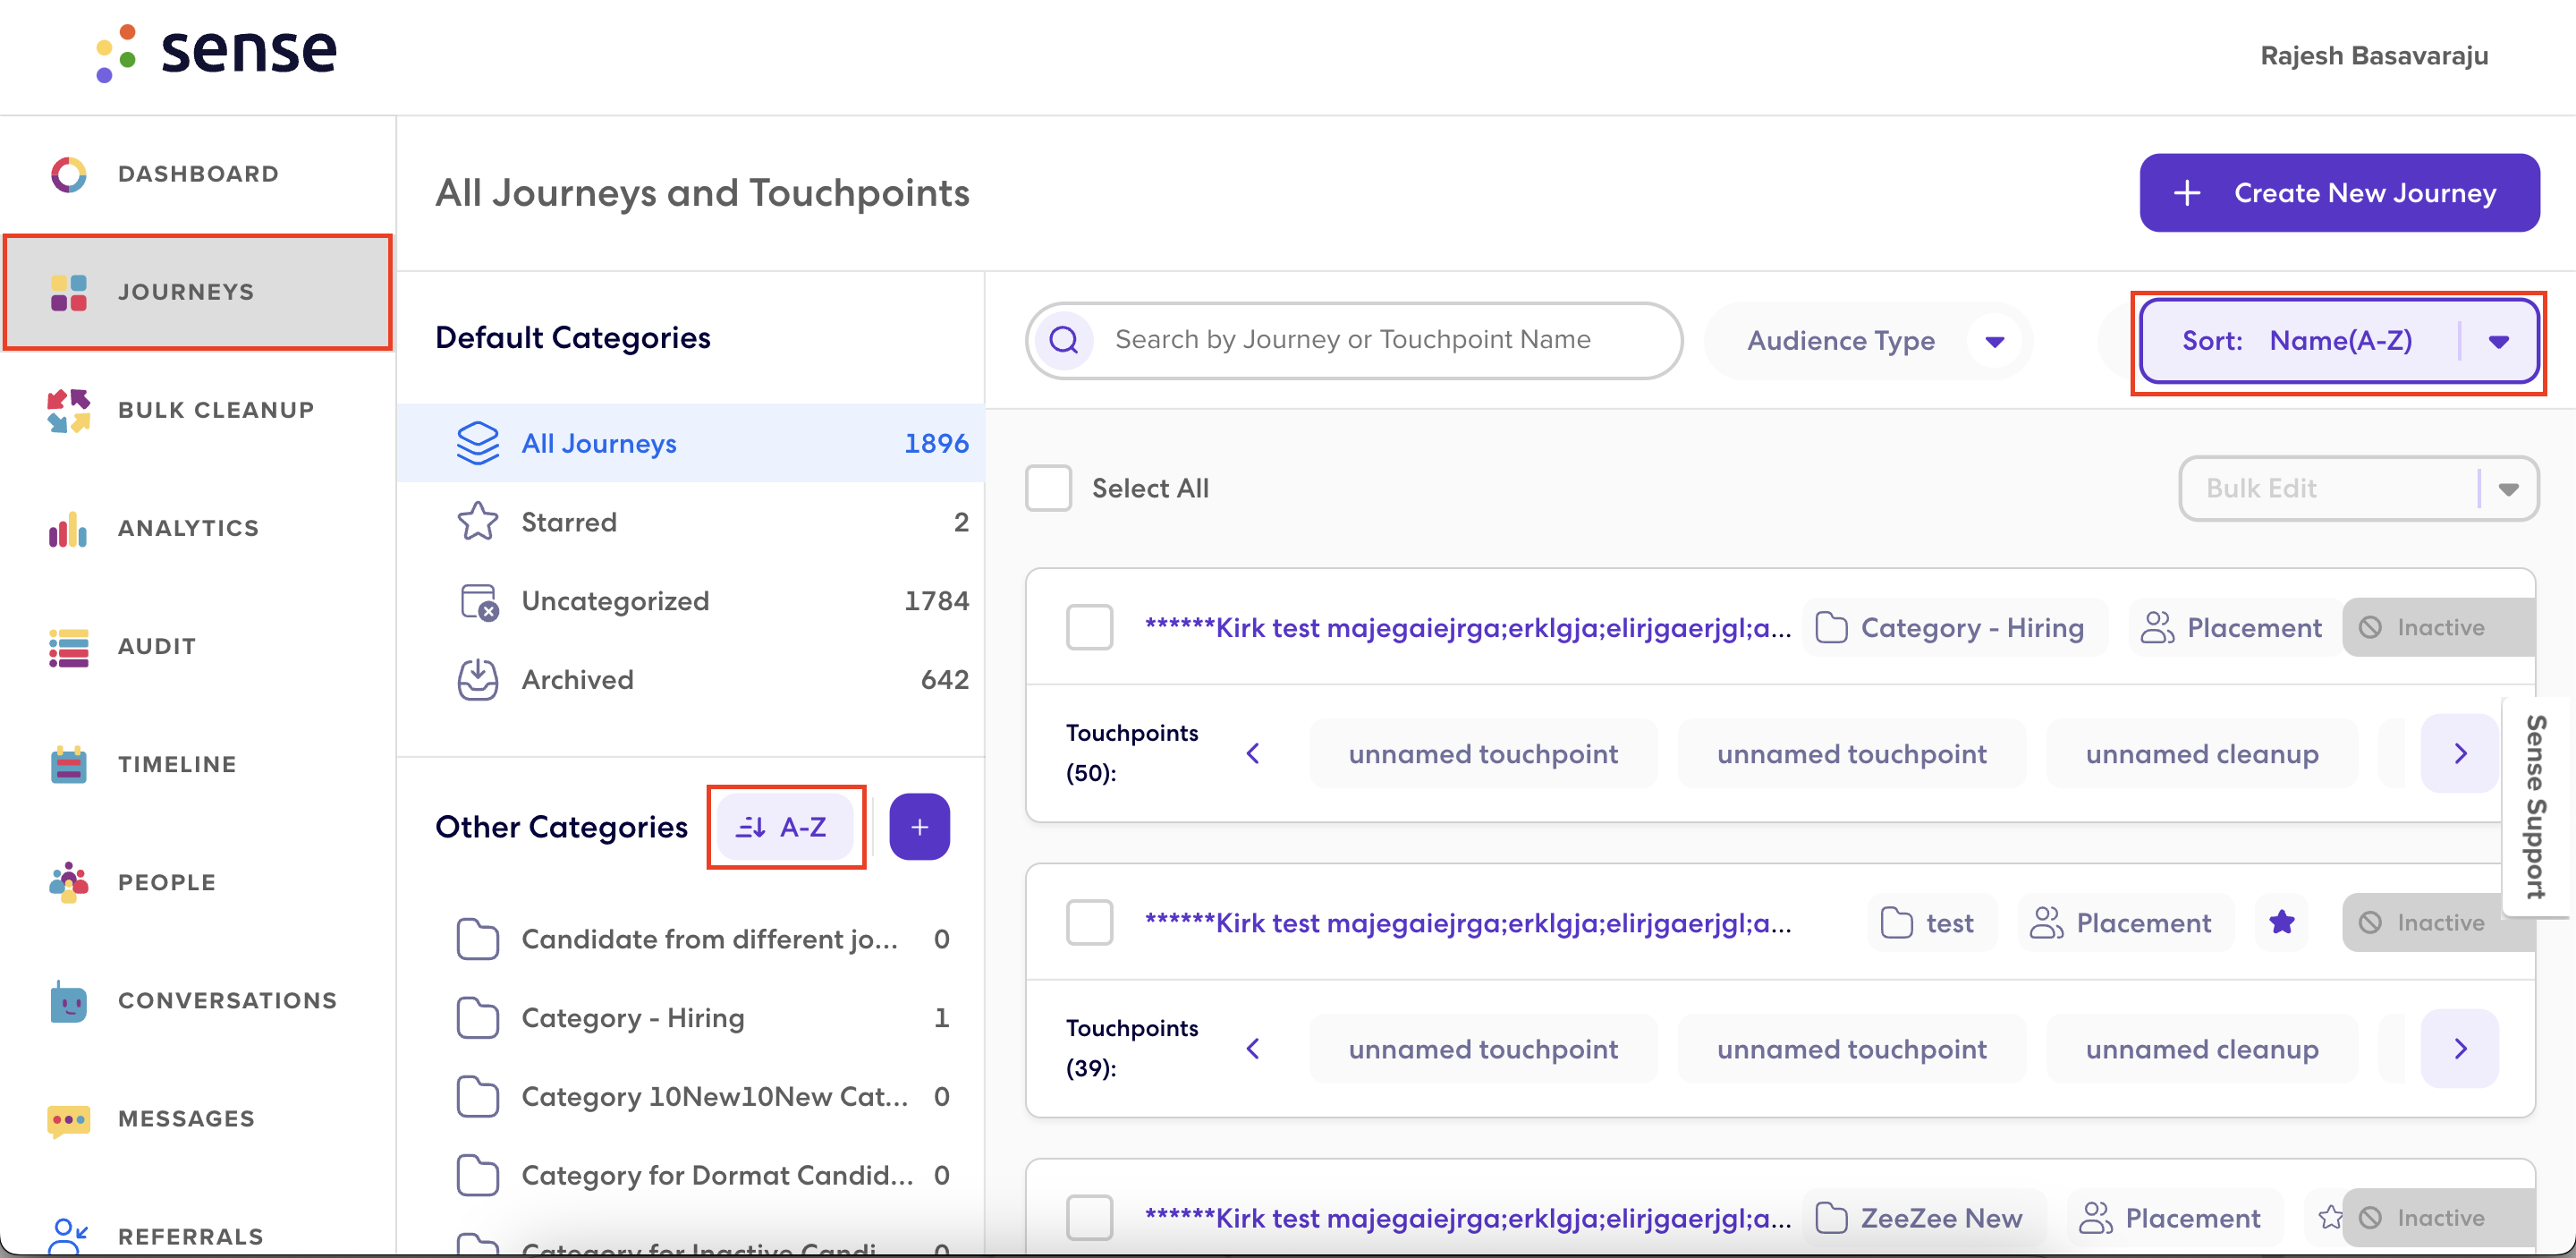Check the Select All checkbox
Image resolution: width=2576 pixels, height=1258 pixels.
click(x=1048, y=488)
